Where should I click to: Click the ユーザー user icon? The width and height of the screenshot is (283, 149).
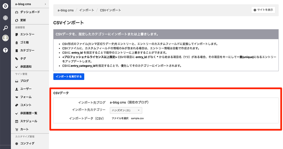(17, 89)
